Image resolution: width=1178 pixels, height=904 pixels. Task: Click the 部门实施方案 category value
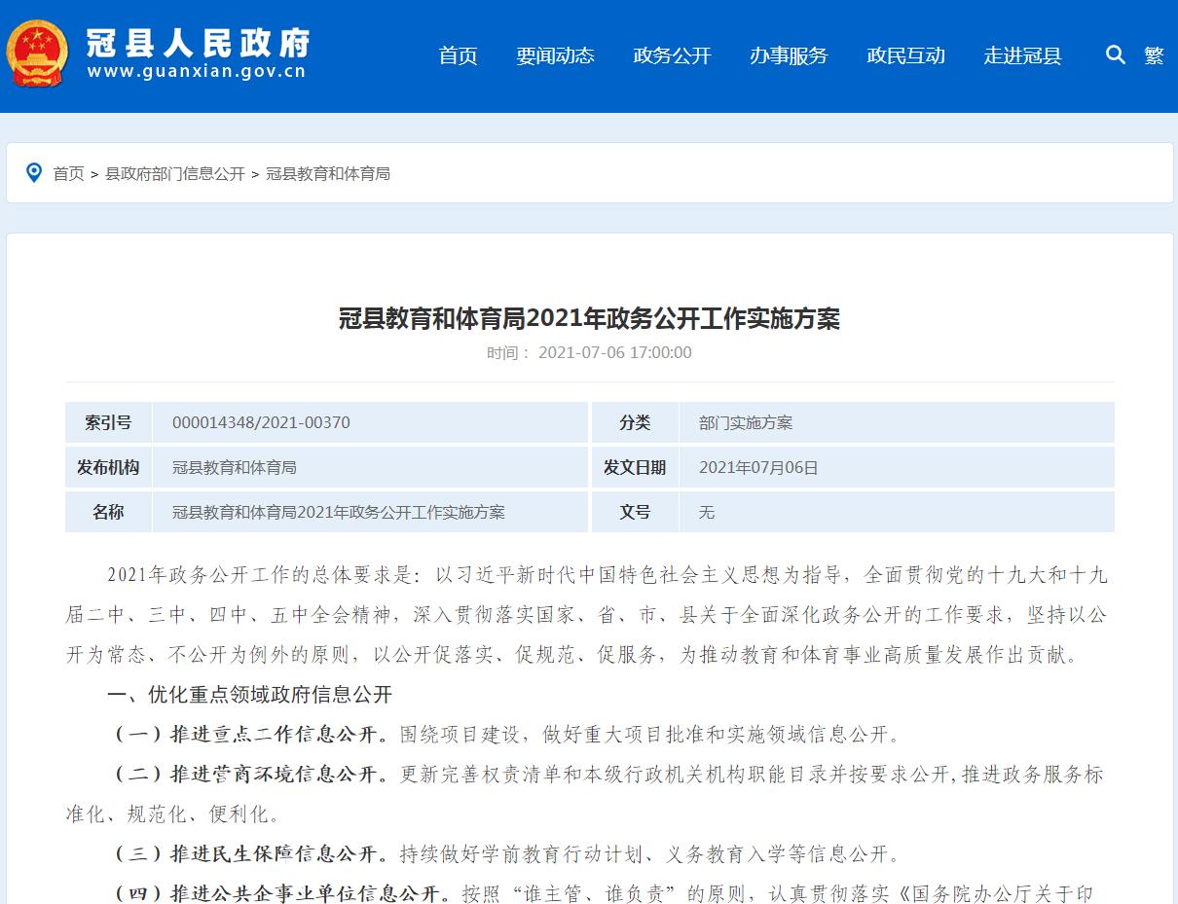tap(746, 422)
